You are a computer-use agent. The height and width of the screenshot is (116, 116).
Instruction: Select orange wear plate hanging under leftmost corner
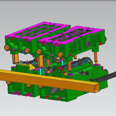coord(15,59)
